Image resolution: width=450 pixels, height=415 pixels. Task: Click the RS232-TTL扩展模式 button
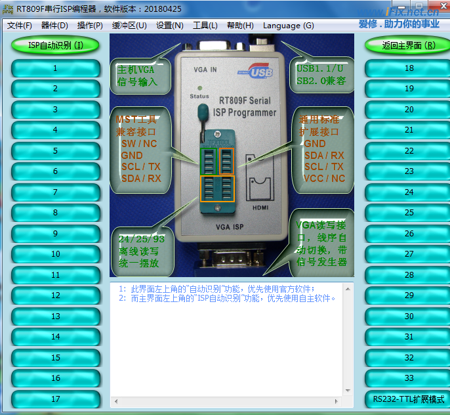coord(409,399)
